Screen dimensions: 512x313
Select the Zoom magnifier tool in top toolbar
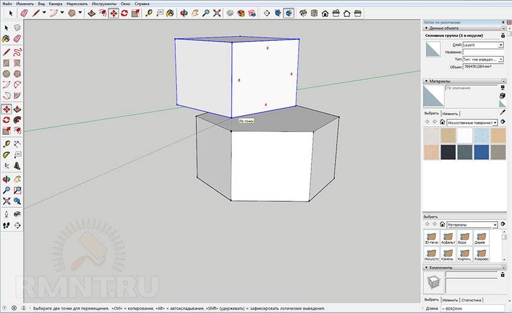[205, 13]
